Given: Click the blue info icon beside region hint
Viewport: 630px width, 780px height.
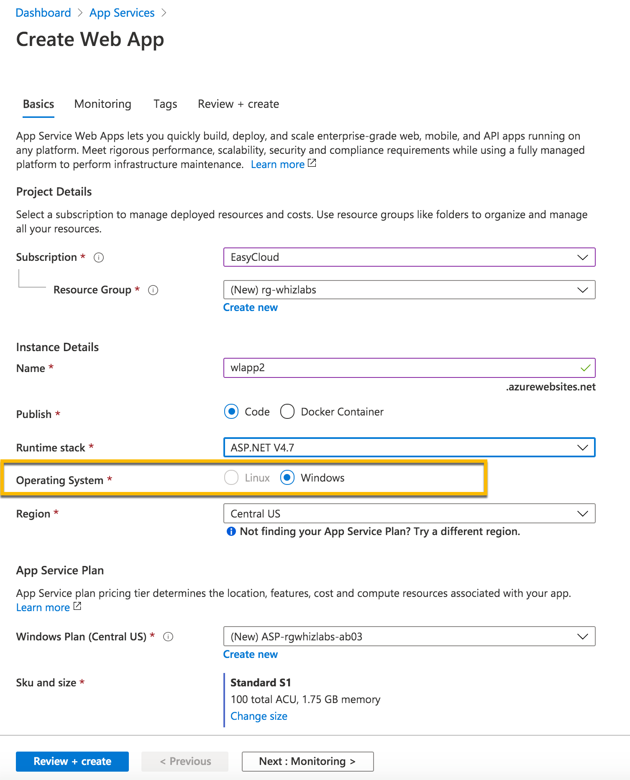Looking at the screenshot, I should (231, 531).
